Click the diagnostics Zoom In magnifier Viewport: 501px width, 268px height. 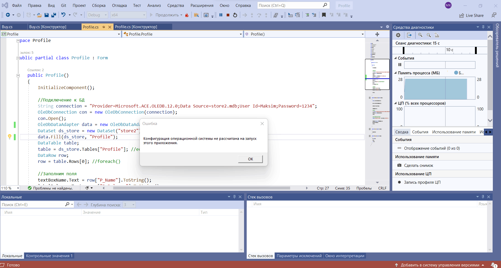pyautogui.click(x=420, y=35)
